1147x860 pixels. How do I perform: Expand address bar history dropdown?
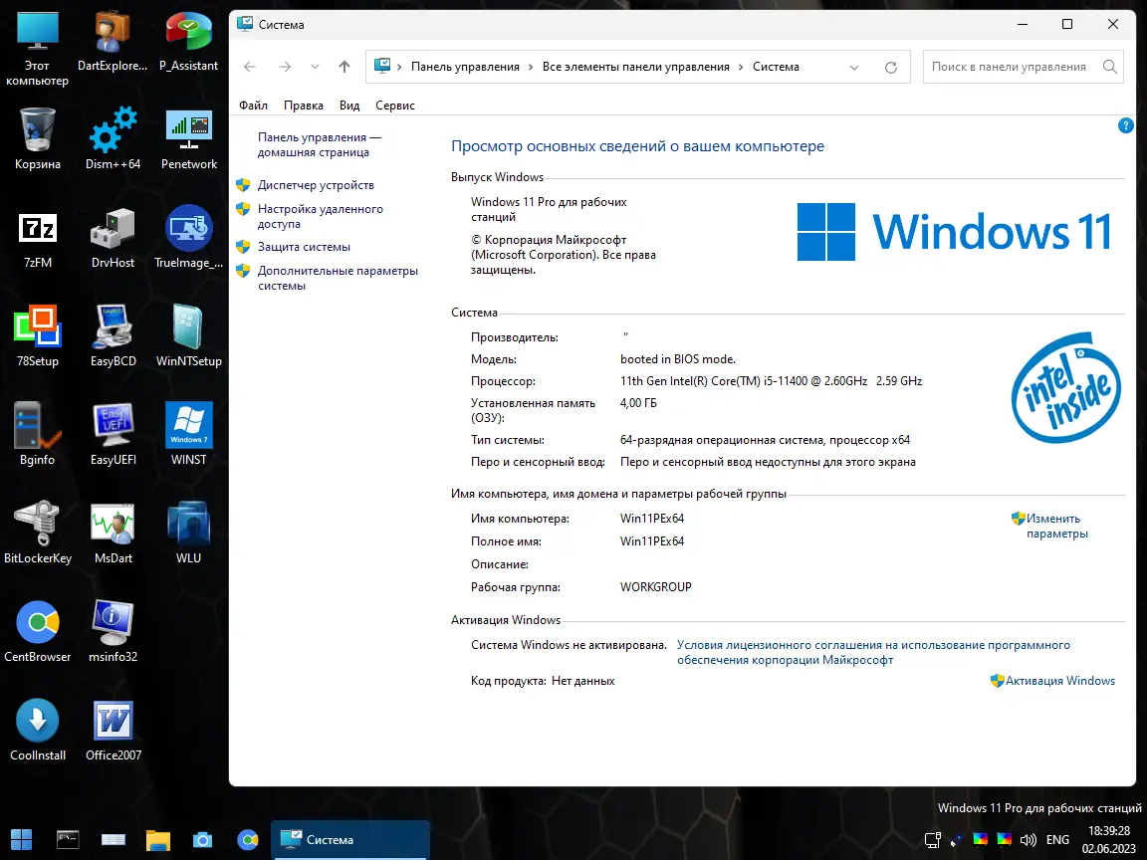(853, 68)
